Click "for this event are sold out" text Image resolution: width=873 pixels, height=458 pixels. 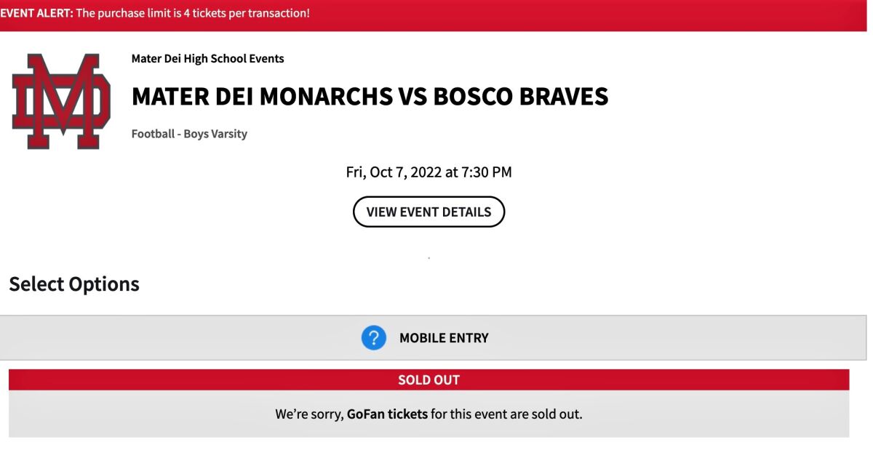[x=507, y=414]
